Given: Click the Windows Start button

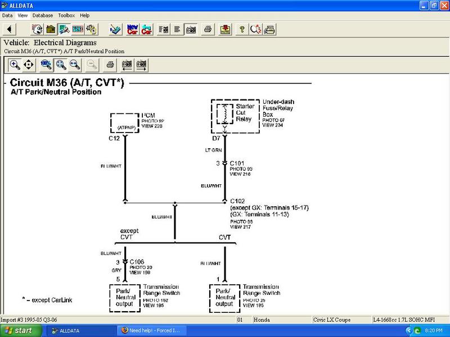Looking at the screenshot, I should coord(18,331).
